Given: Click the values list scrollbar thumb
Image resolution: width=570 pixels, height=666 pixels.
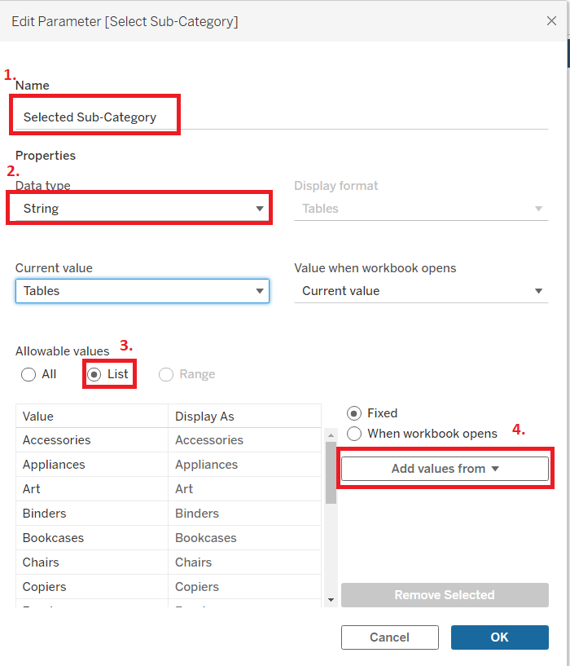Looking at the screenshot, I should pyautogui.click(x=331, y=473).
